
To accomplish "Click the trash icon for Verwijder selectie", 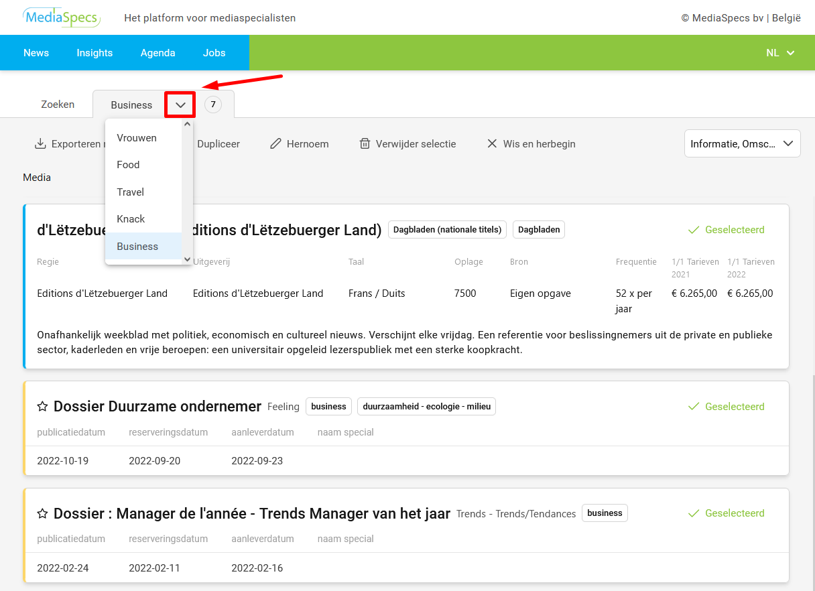I will pos(365,144).
